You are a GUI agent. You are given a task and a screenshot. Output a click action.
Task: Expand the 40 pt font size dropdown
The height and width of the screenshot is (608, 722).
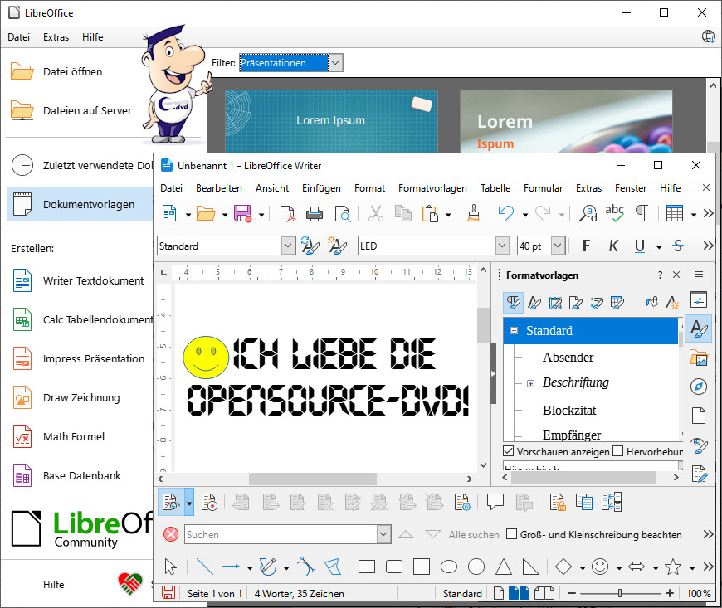[x=558, y=246]
